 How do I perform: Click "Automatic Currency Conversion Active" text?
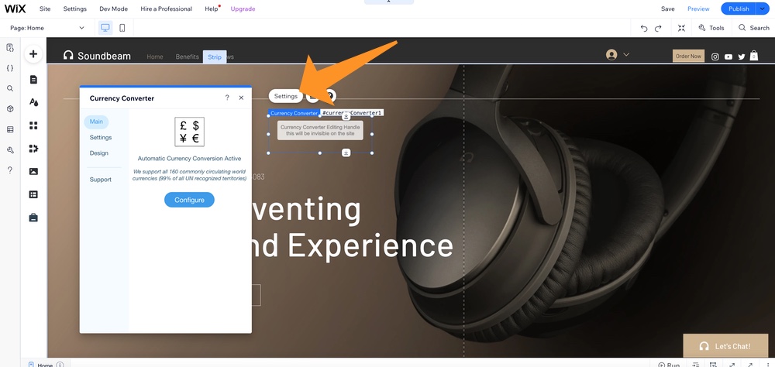point(189,159)
